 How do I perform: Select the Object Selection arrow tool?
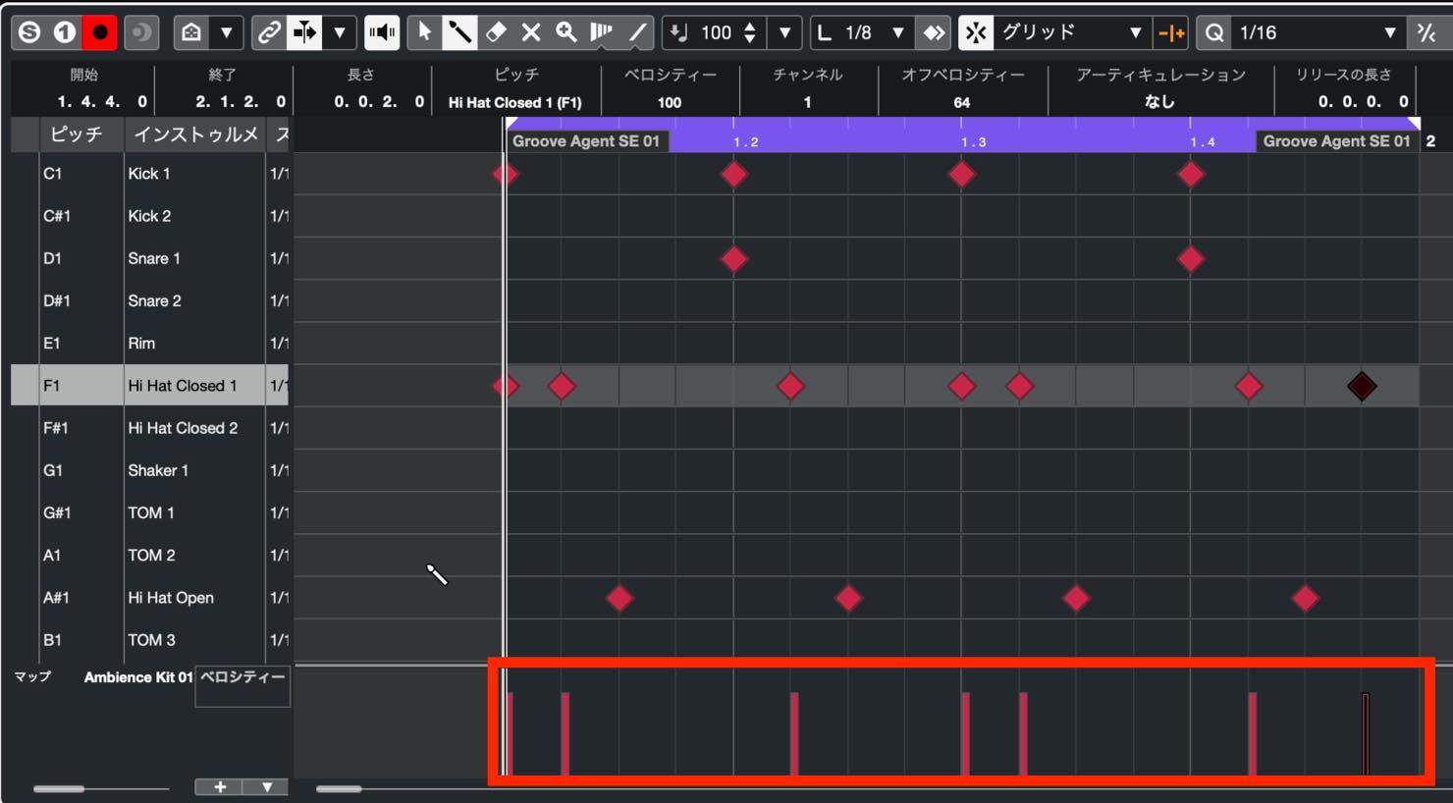pos(423,32)
